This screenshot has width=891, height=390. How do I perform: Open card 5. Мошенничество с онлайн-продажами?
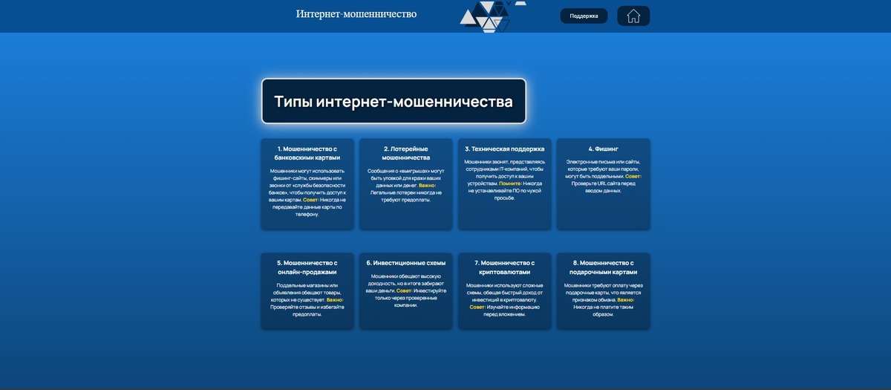click(307, 291)
